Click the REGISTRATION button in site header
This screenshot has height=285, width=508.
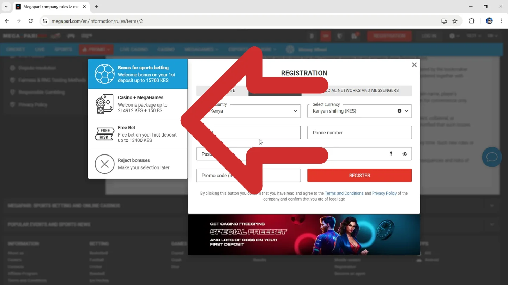(x=389, y=36)
